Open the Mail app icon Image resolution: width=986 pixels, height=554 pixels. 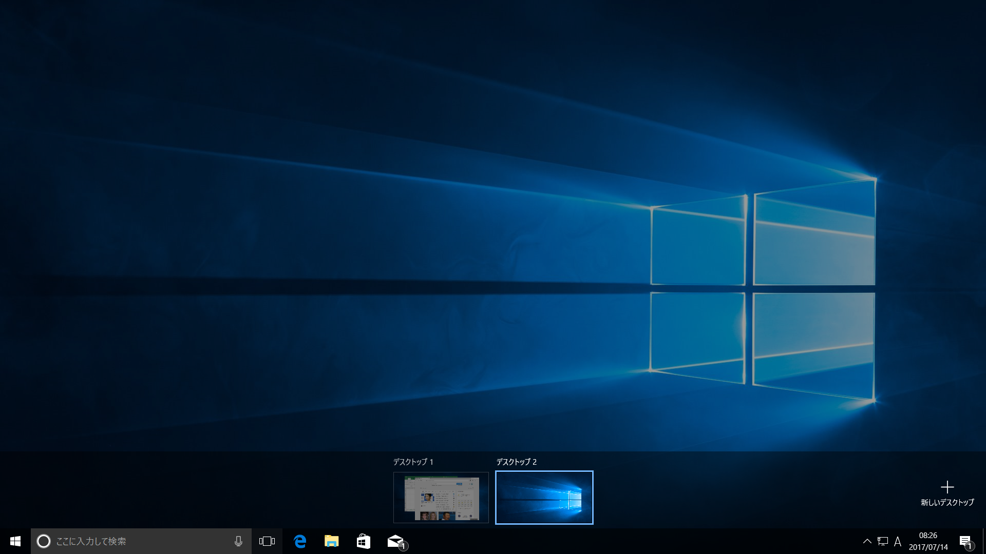coord(395,541)
